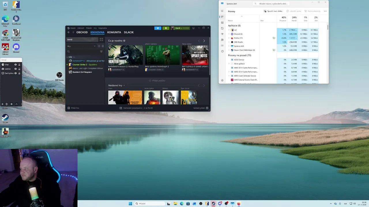Click Přidat poličku in Steam library
This screenshot has height=207, width=369.
pyautogui.click(x=157, y=81)
